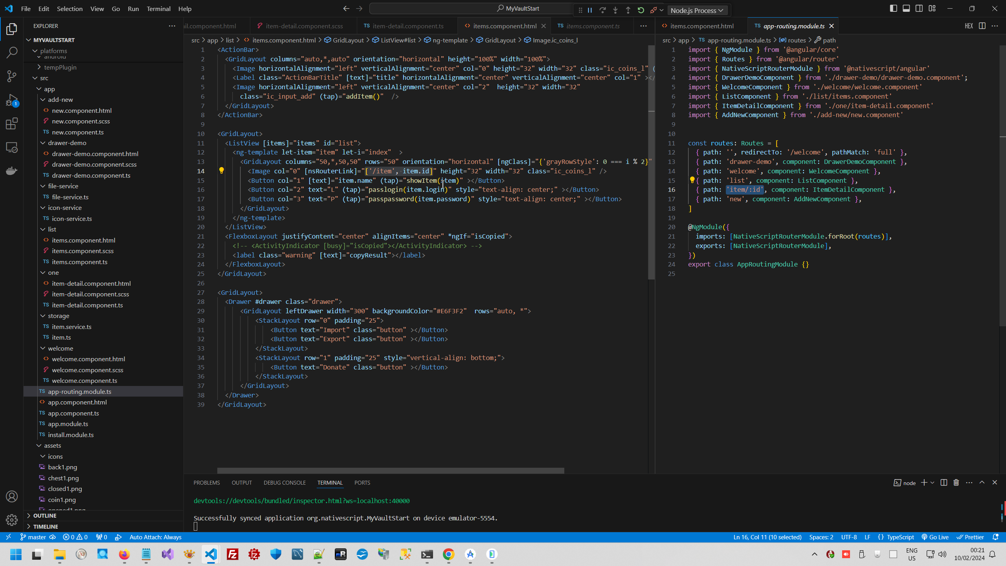Viewport: 1006px width, 566px height.
Task: Click Go Live in status bar
Action: click(935, 537)
